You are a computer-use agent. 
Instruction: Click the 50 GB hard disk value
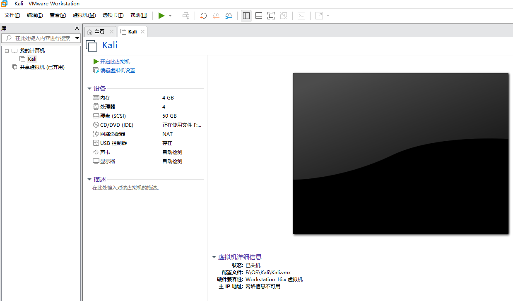tap(169, 116)
